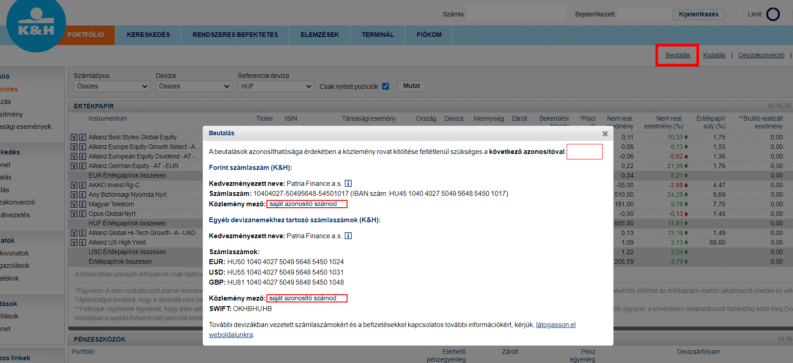This screenshot has height=363, width=793.
Task: Click the E icon for Allianz Europe Equity Growth Select
Action: pyautogui.click(x=82, y=147)
